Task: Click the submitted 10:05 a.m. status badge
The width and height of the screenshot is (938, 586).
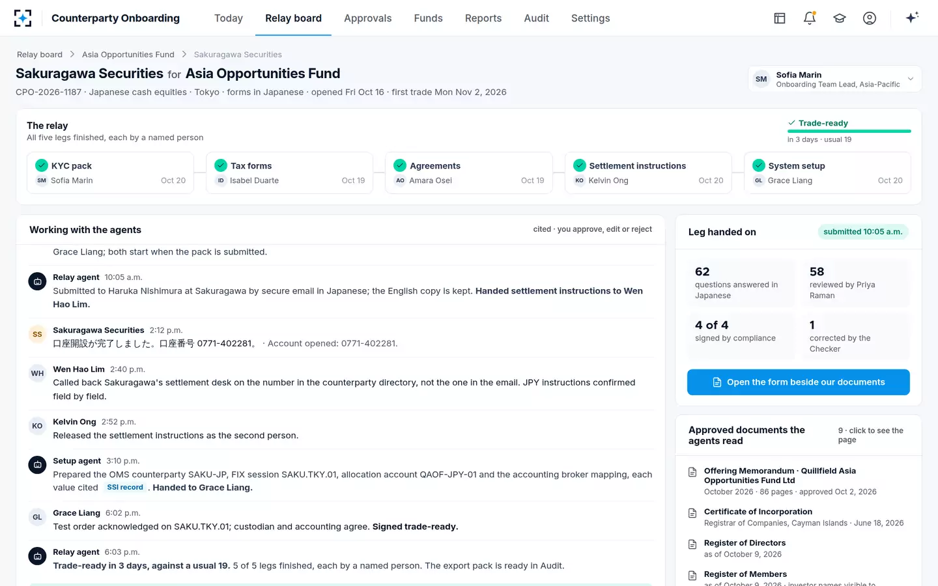Action: pyautogui.click(x=863, y=232)
